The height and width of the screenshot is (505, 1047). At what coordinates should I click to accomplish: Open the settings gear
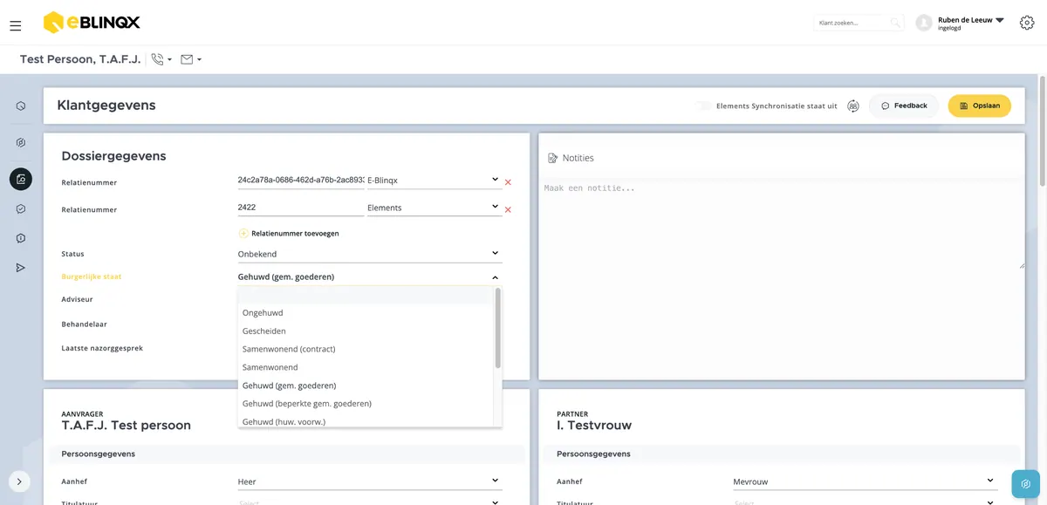point(1027,23)
